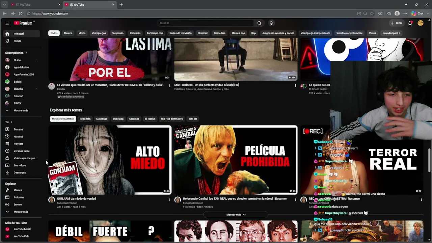Open Música under Explorar
The height and width of the screenshot is (243, 432).
point(22,190)
